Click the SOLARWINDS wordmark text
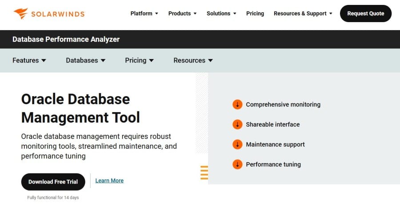This screenshot has height=204, width=400. click(x=58, y=14)
